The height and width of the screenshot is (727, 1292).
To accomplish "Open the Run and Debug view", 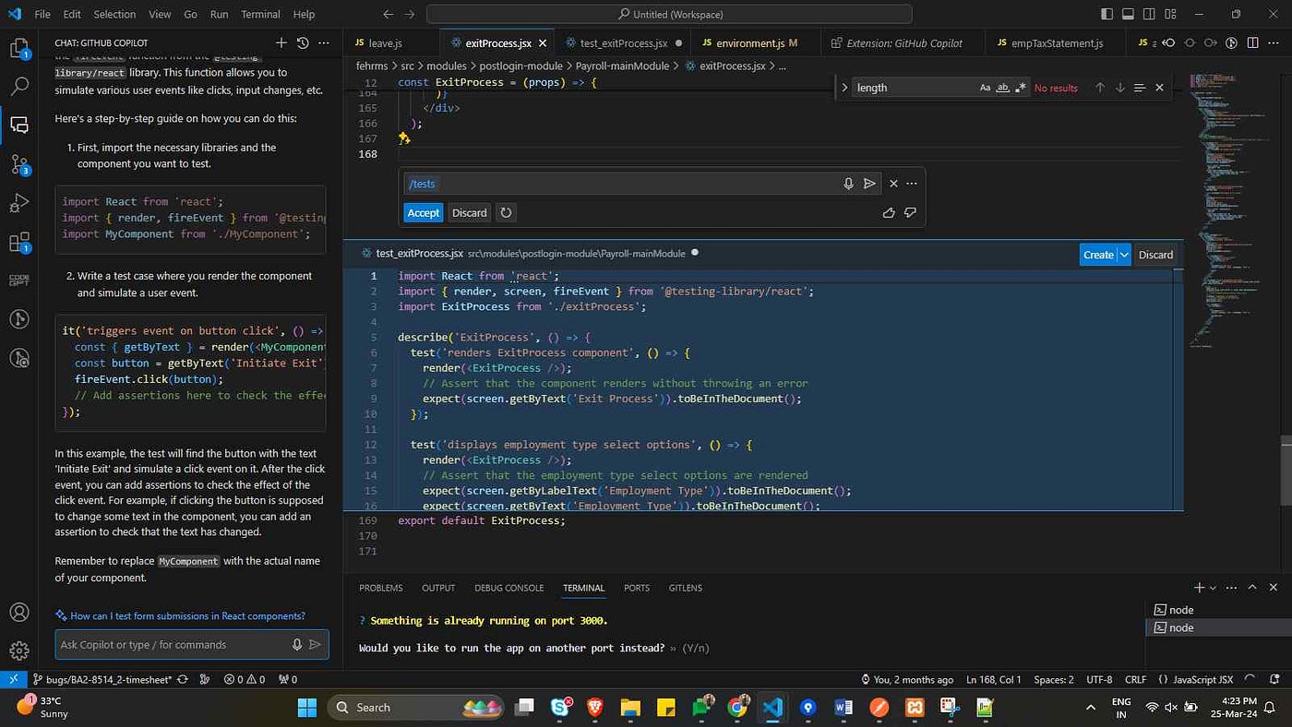I will pos(19,203).
